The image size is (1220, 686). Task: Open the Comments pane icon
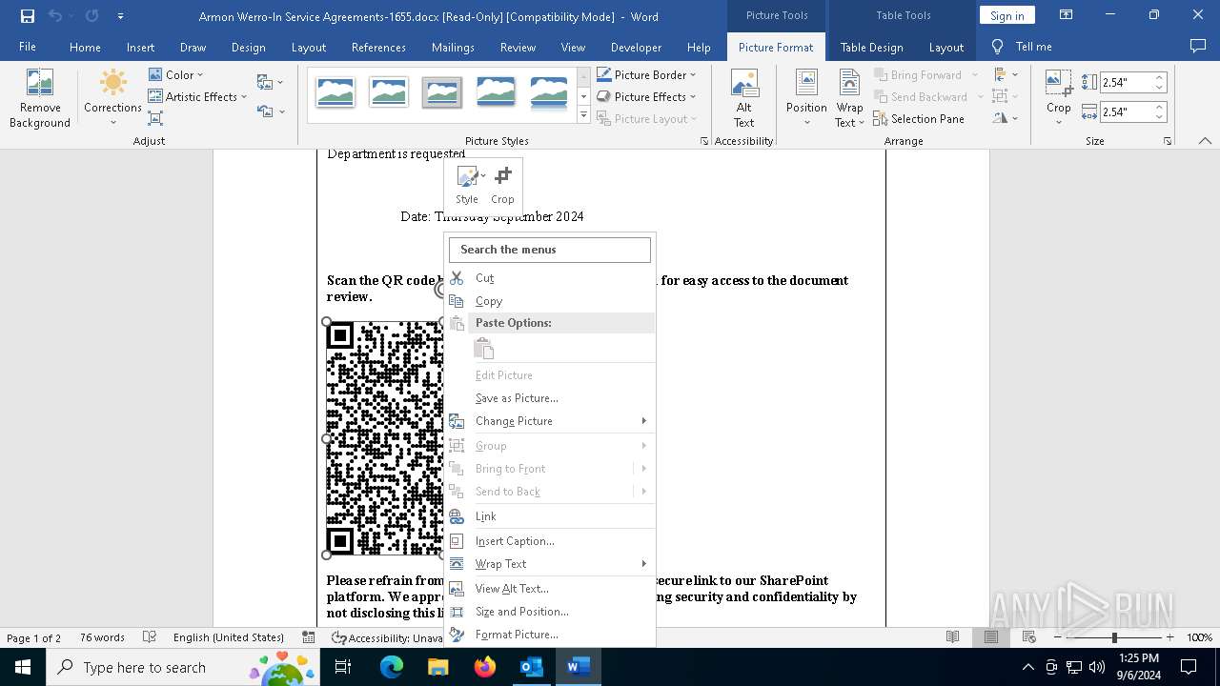point(1198,47)
